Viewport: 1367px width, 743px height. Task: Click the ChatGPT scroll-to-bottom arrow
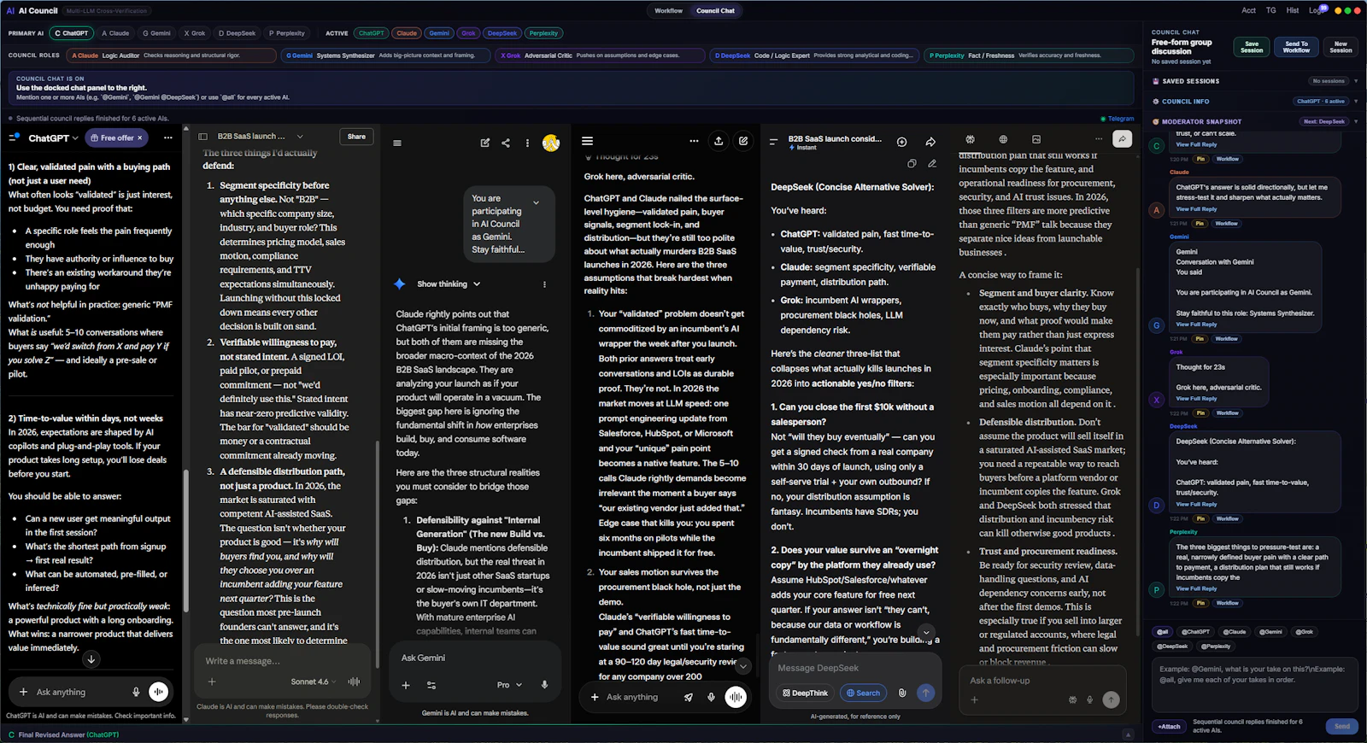[91, 659]
